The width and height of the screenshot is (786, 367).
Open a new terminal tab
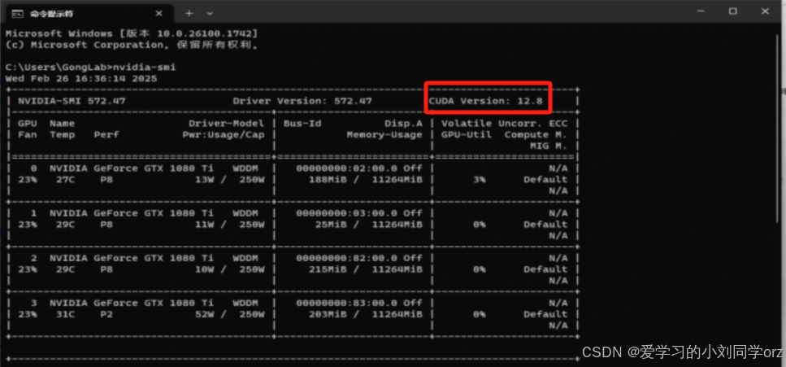[189, 14]
